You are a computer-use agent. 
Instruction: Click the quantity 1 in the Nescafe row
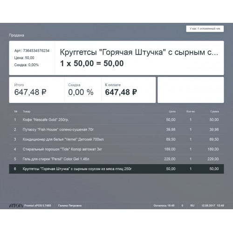pyautogui.click(x=191, y=120)
